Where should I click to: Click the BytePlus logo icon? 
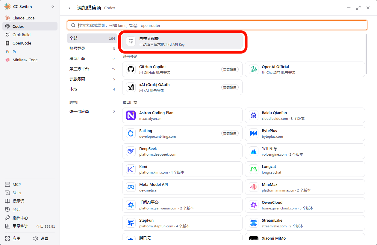(x=254, y=133)
